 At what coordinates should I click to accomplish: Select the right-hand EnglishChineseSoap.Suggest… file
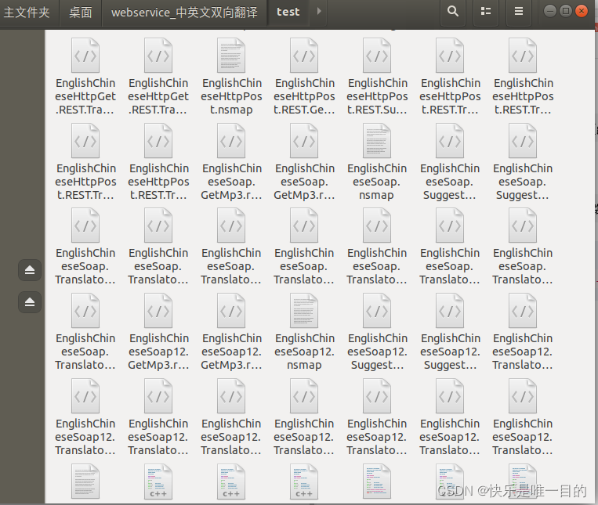pyautogui.click(x=523, y=162)
